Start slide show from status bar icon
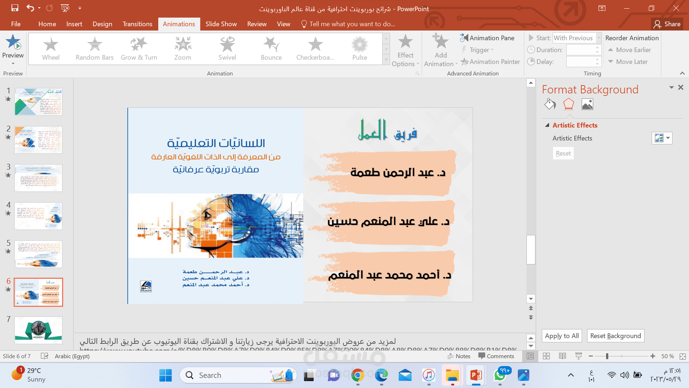Viewport: 689px width, 388px height. coord(578,356)
